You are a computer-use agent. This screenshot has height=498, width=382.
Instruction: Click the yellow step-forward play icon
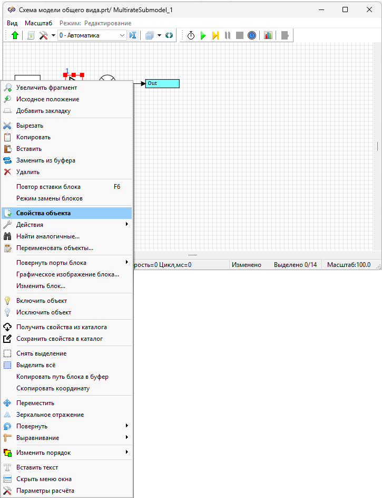pyautogui.click(x=215, y=35)
